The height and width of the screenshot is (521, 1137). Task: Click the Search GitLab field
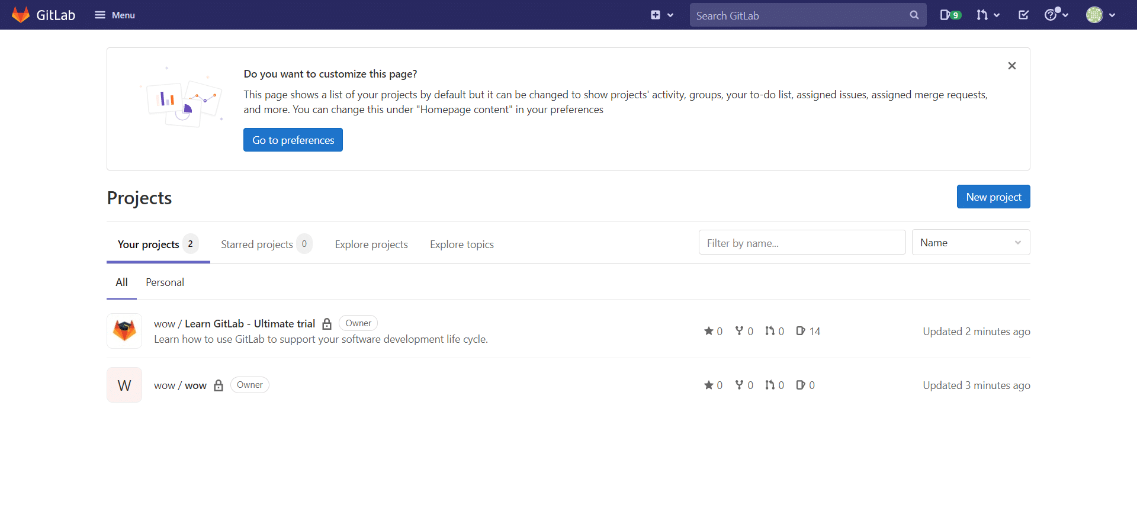tap(808, 15)
